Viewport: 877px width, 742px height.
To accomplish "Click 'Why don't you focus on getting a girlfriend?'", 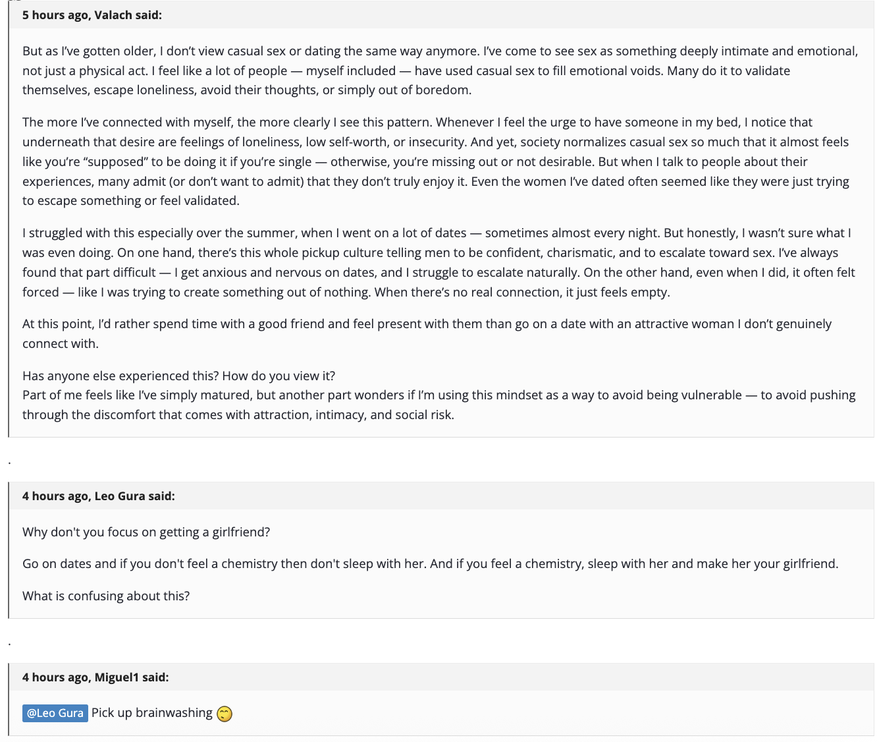I will [146, 532].
